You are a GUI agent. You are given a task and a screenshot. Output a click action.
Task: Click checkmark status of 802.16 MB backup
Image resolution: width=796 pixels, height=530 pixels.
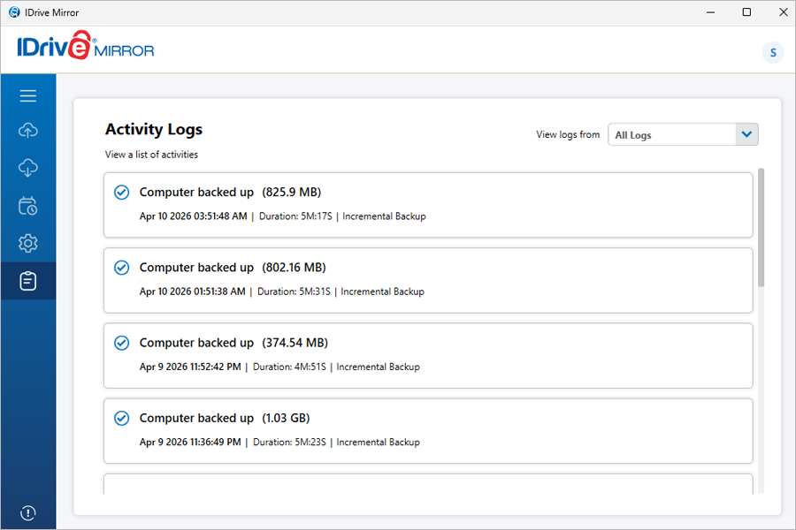(x=122, y=268)
